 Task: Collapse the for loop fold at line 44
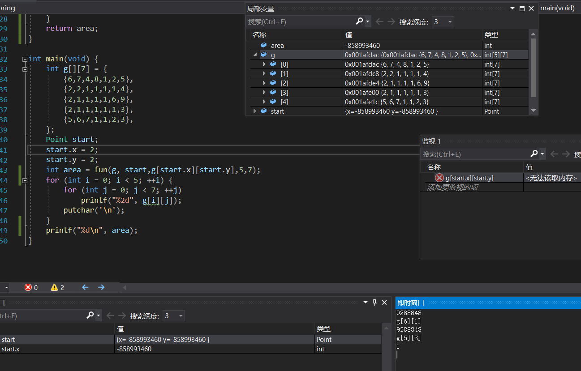25,180
